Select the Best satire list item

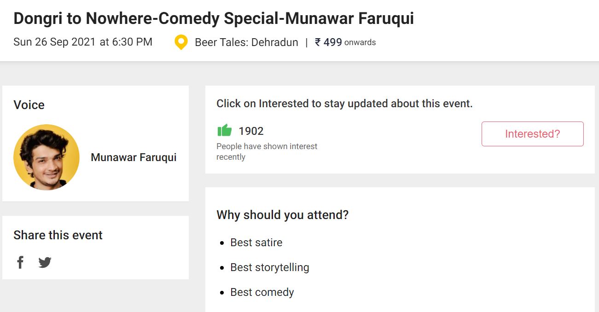[x=256, y=243]
